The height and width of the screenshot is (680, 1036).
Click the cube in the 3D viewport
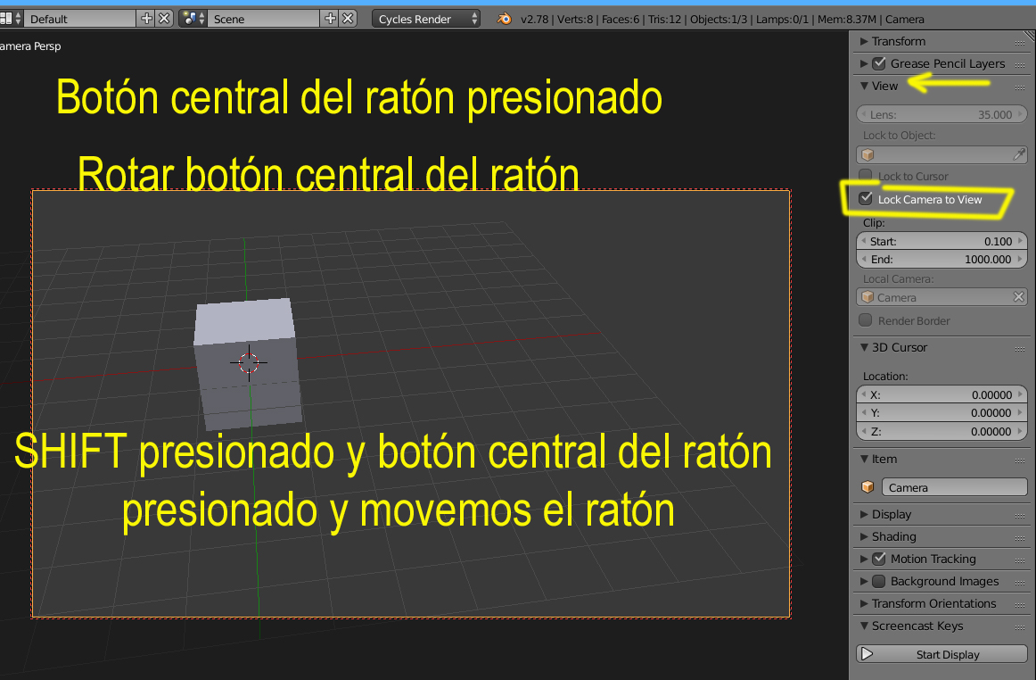click(x=248, y=364)
